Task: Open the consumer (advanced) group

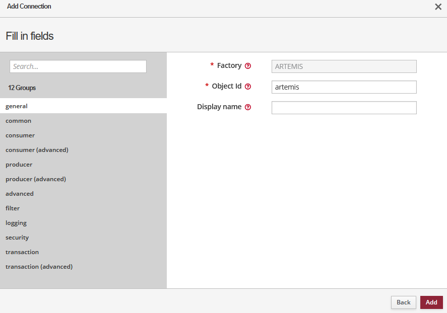Action: point(37,150)
